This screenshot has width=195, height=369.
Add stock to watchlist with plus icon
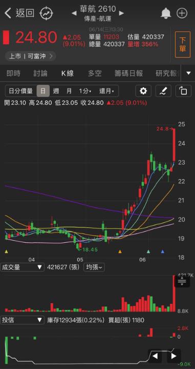182,13
